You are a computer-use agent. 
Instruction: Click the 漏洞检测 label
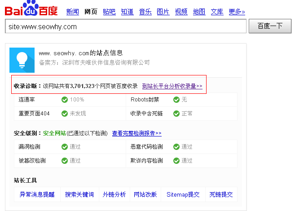(29, 147)
